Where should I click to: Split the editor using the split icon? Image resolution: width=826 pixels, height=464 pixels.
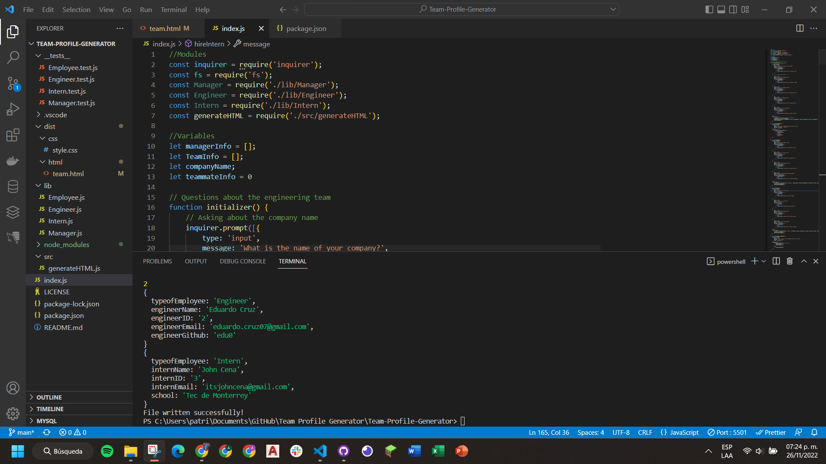pyautogui.click(x=800, y=28)
